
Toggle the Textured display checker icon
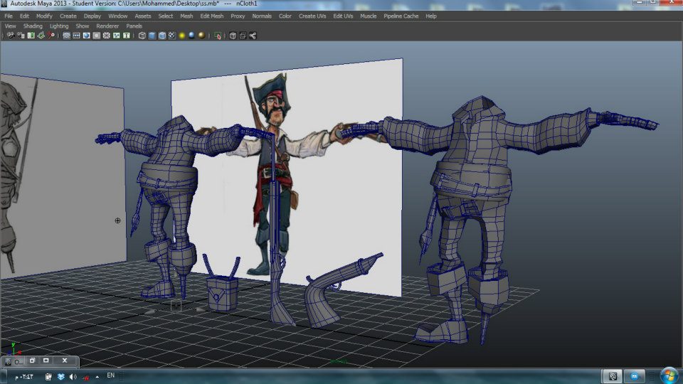(x=172, y=36)
